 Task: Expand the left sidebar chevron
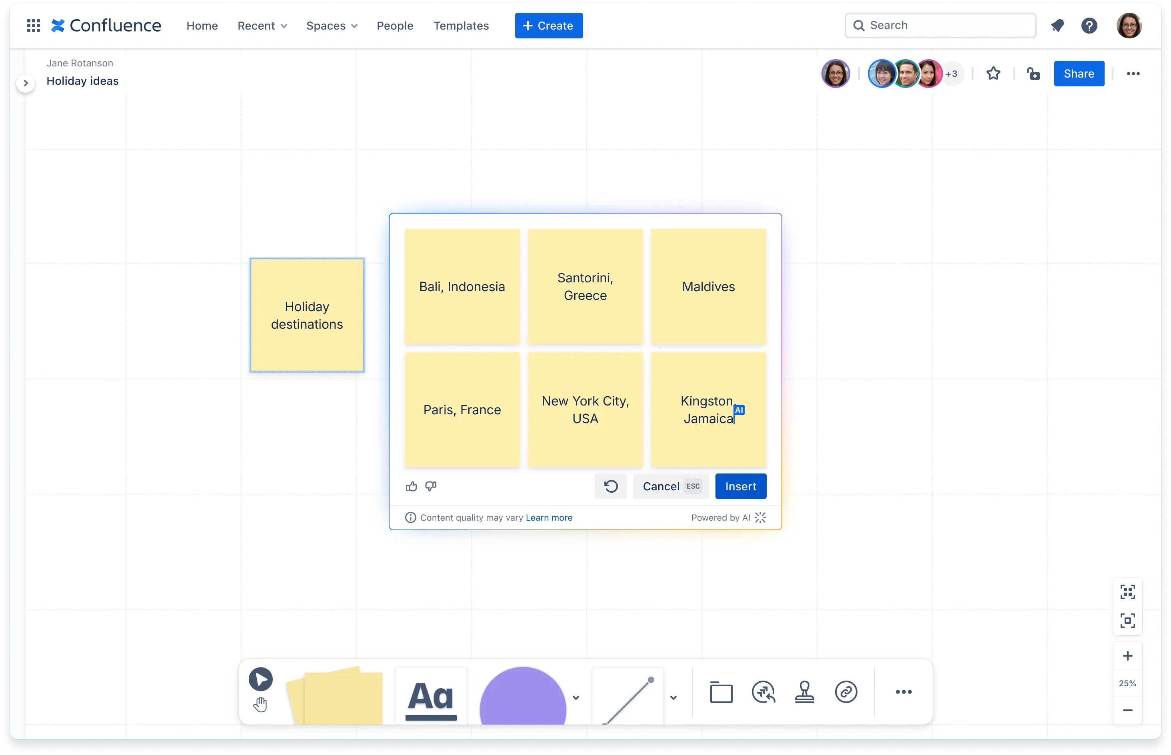26,83
